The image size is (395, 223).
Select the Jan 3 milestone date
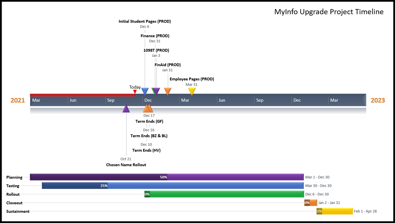click(156, 56)
